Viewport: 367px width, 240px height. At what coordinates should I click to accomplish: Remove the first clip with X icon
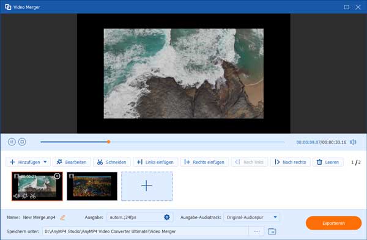tap(57, 176)
